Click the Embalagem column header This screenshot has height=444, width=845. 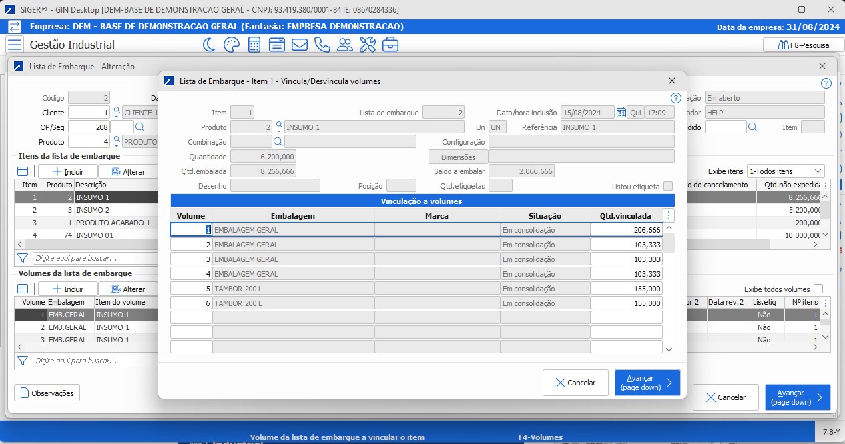click(x=292, y=216)
